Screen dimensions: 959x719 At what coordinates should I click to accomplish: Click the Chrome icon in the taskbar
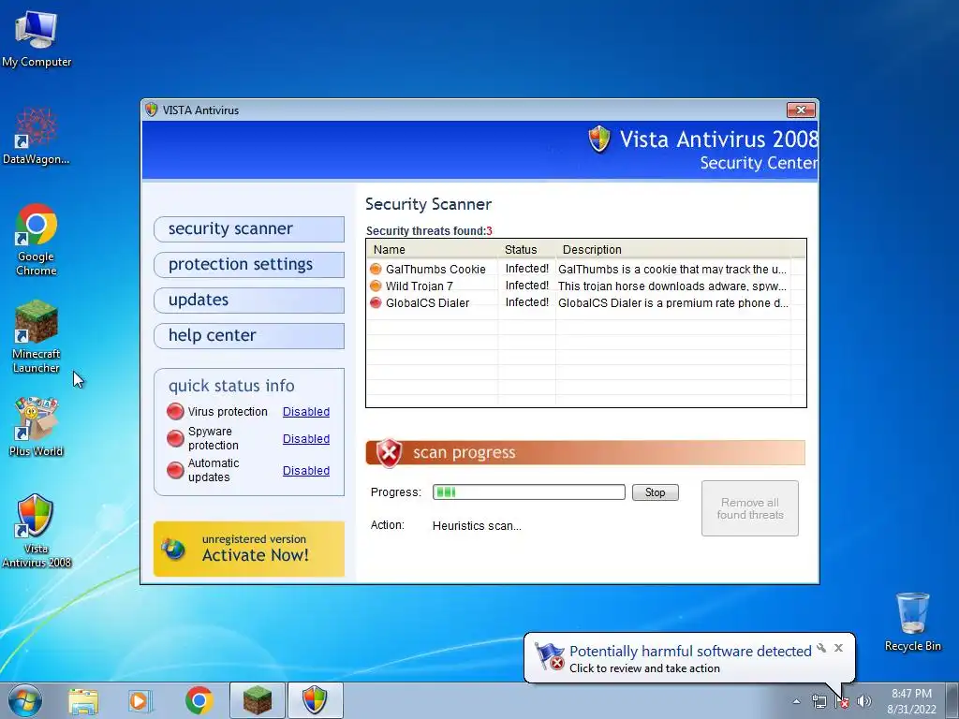point(199,700)
